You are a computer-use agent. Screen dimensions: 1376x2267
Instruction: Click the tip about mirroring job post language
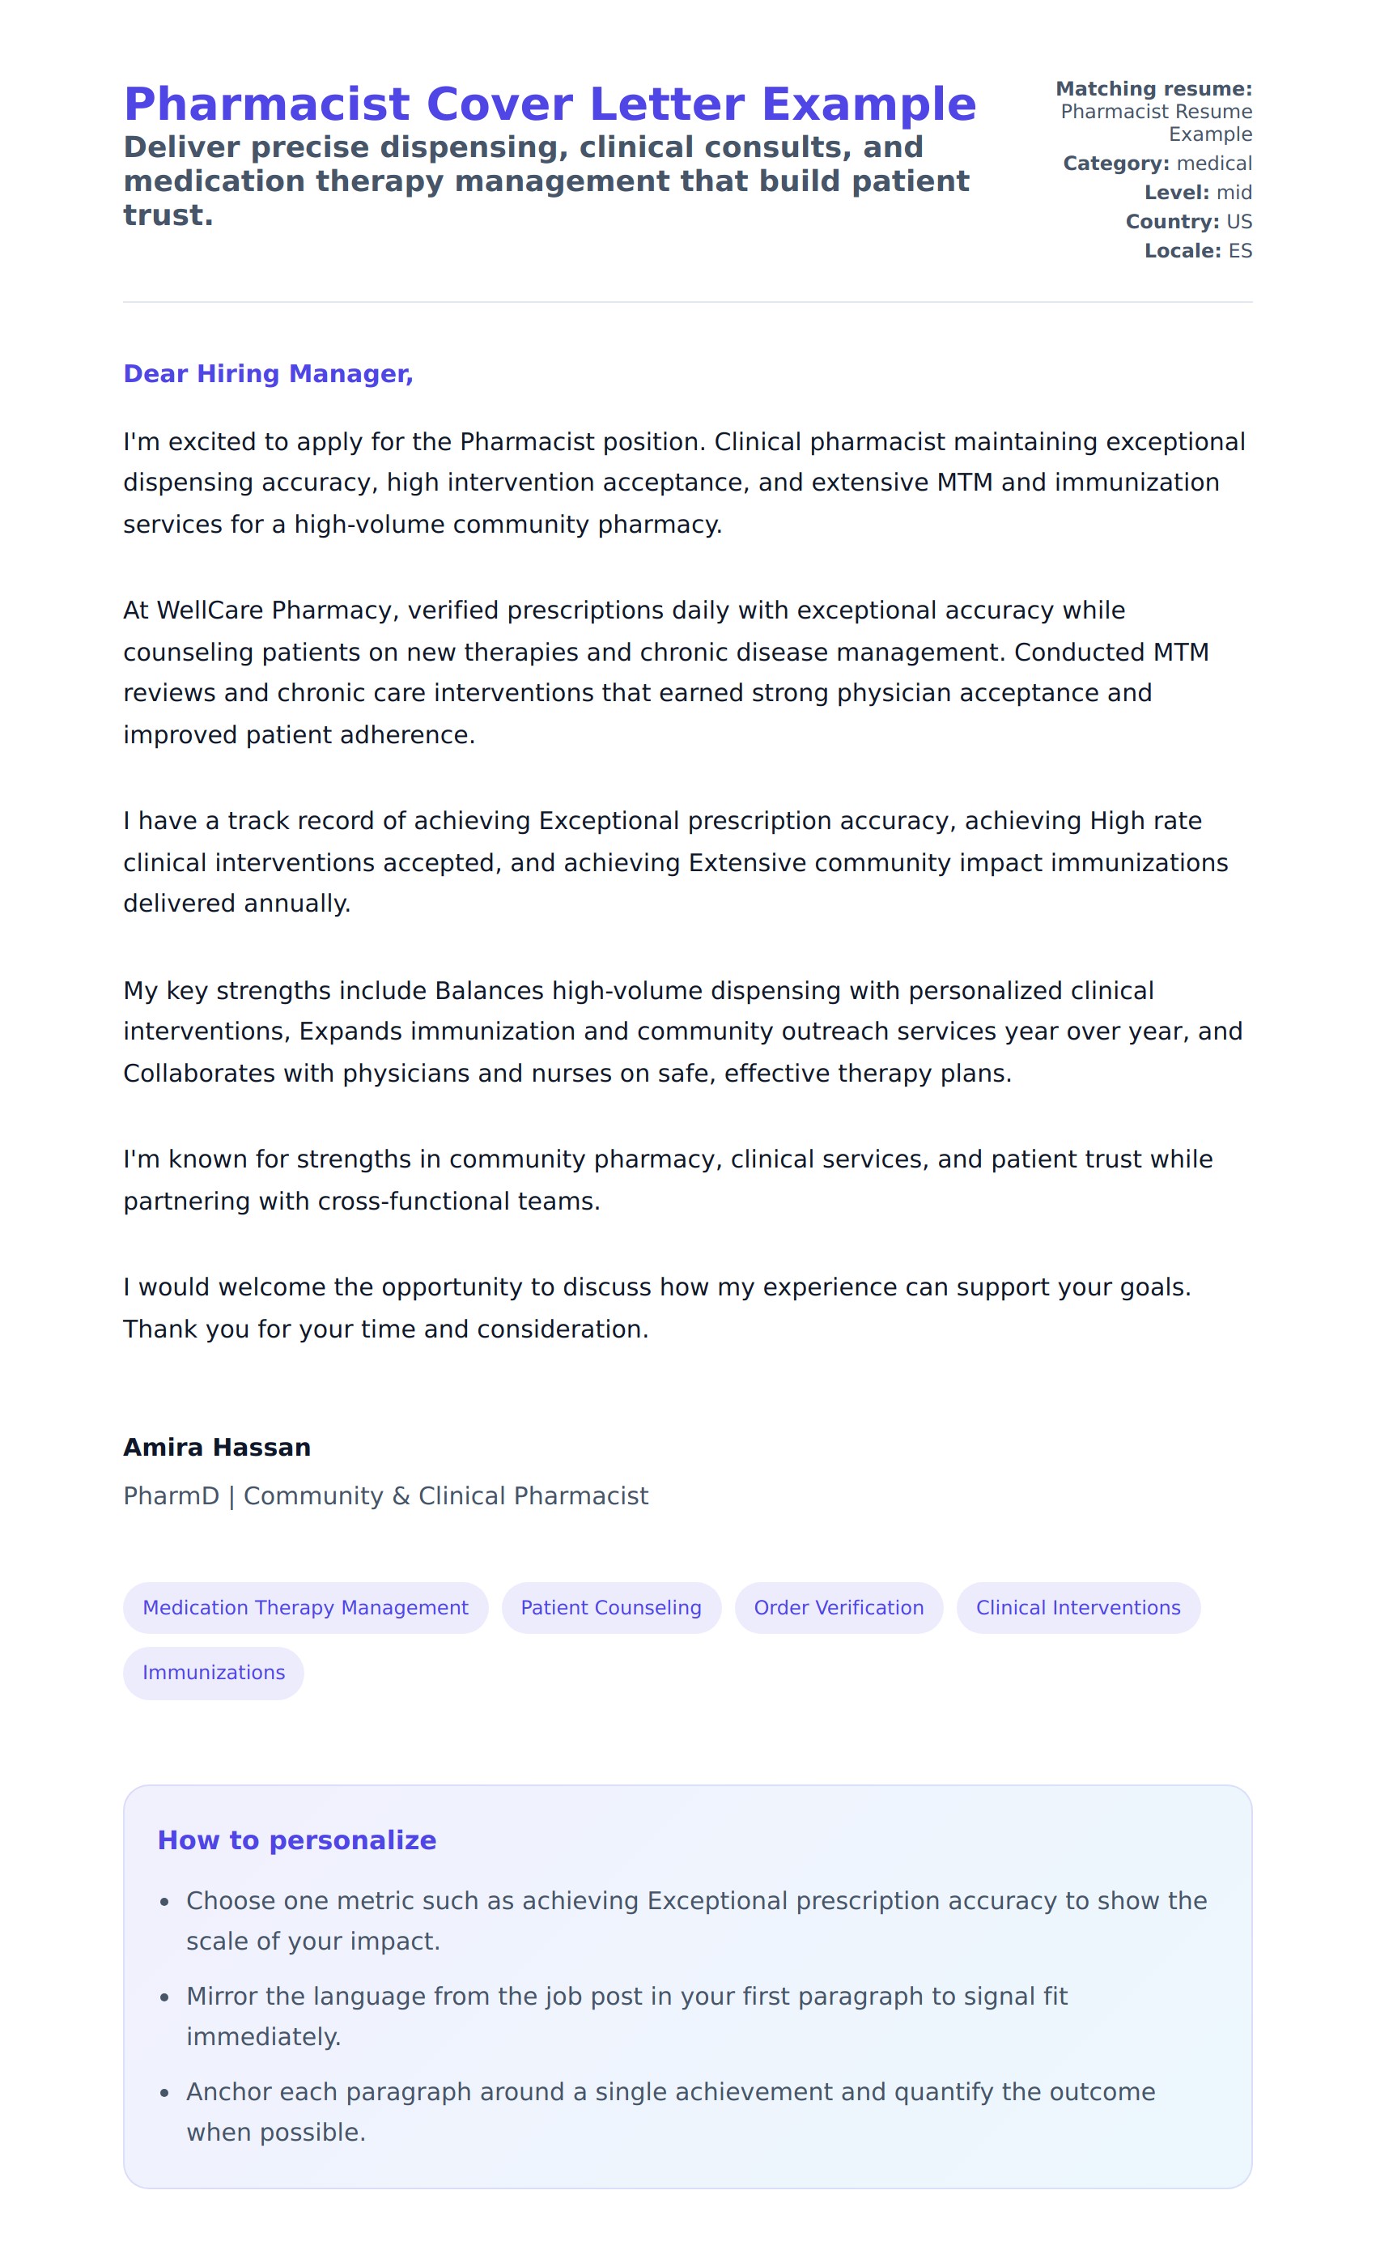point(626,2017)
